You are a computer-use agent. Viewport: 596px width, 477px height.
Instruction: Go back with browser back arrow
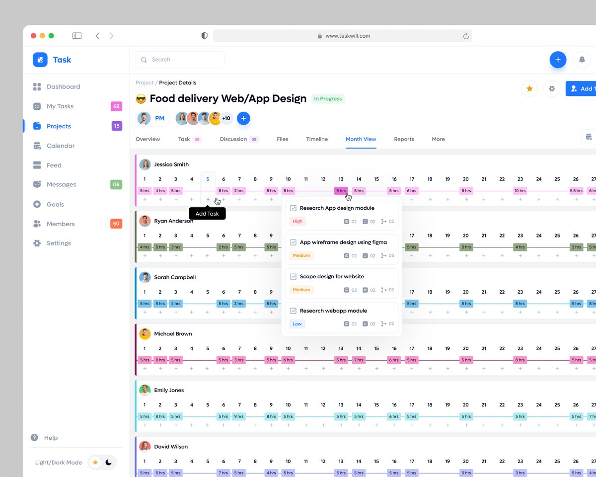[97, 36]
